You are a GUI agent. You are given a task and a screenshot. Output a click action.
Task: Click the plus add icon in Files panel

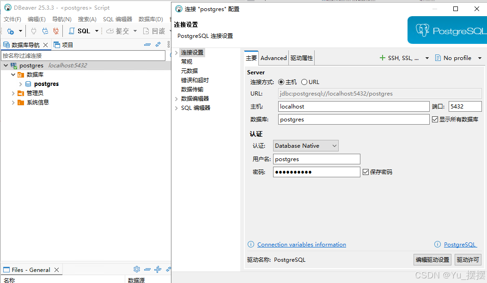(158, 269)
